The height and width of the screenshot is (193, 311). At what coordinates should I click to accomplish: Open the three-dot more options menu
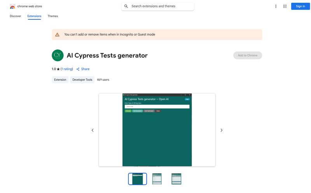[x=276, y=6]
